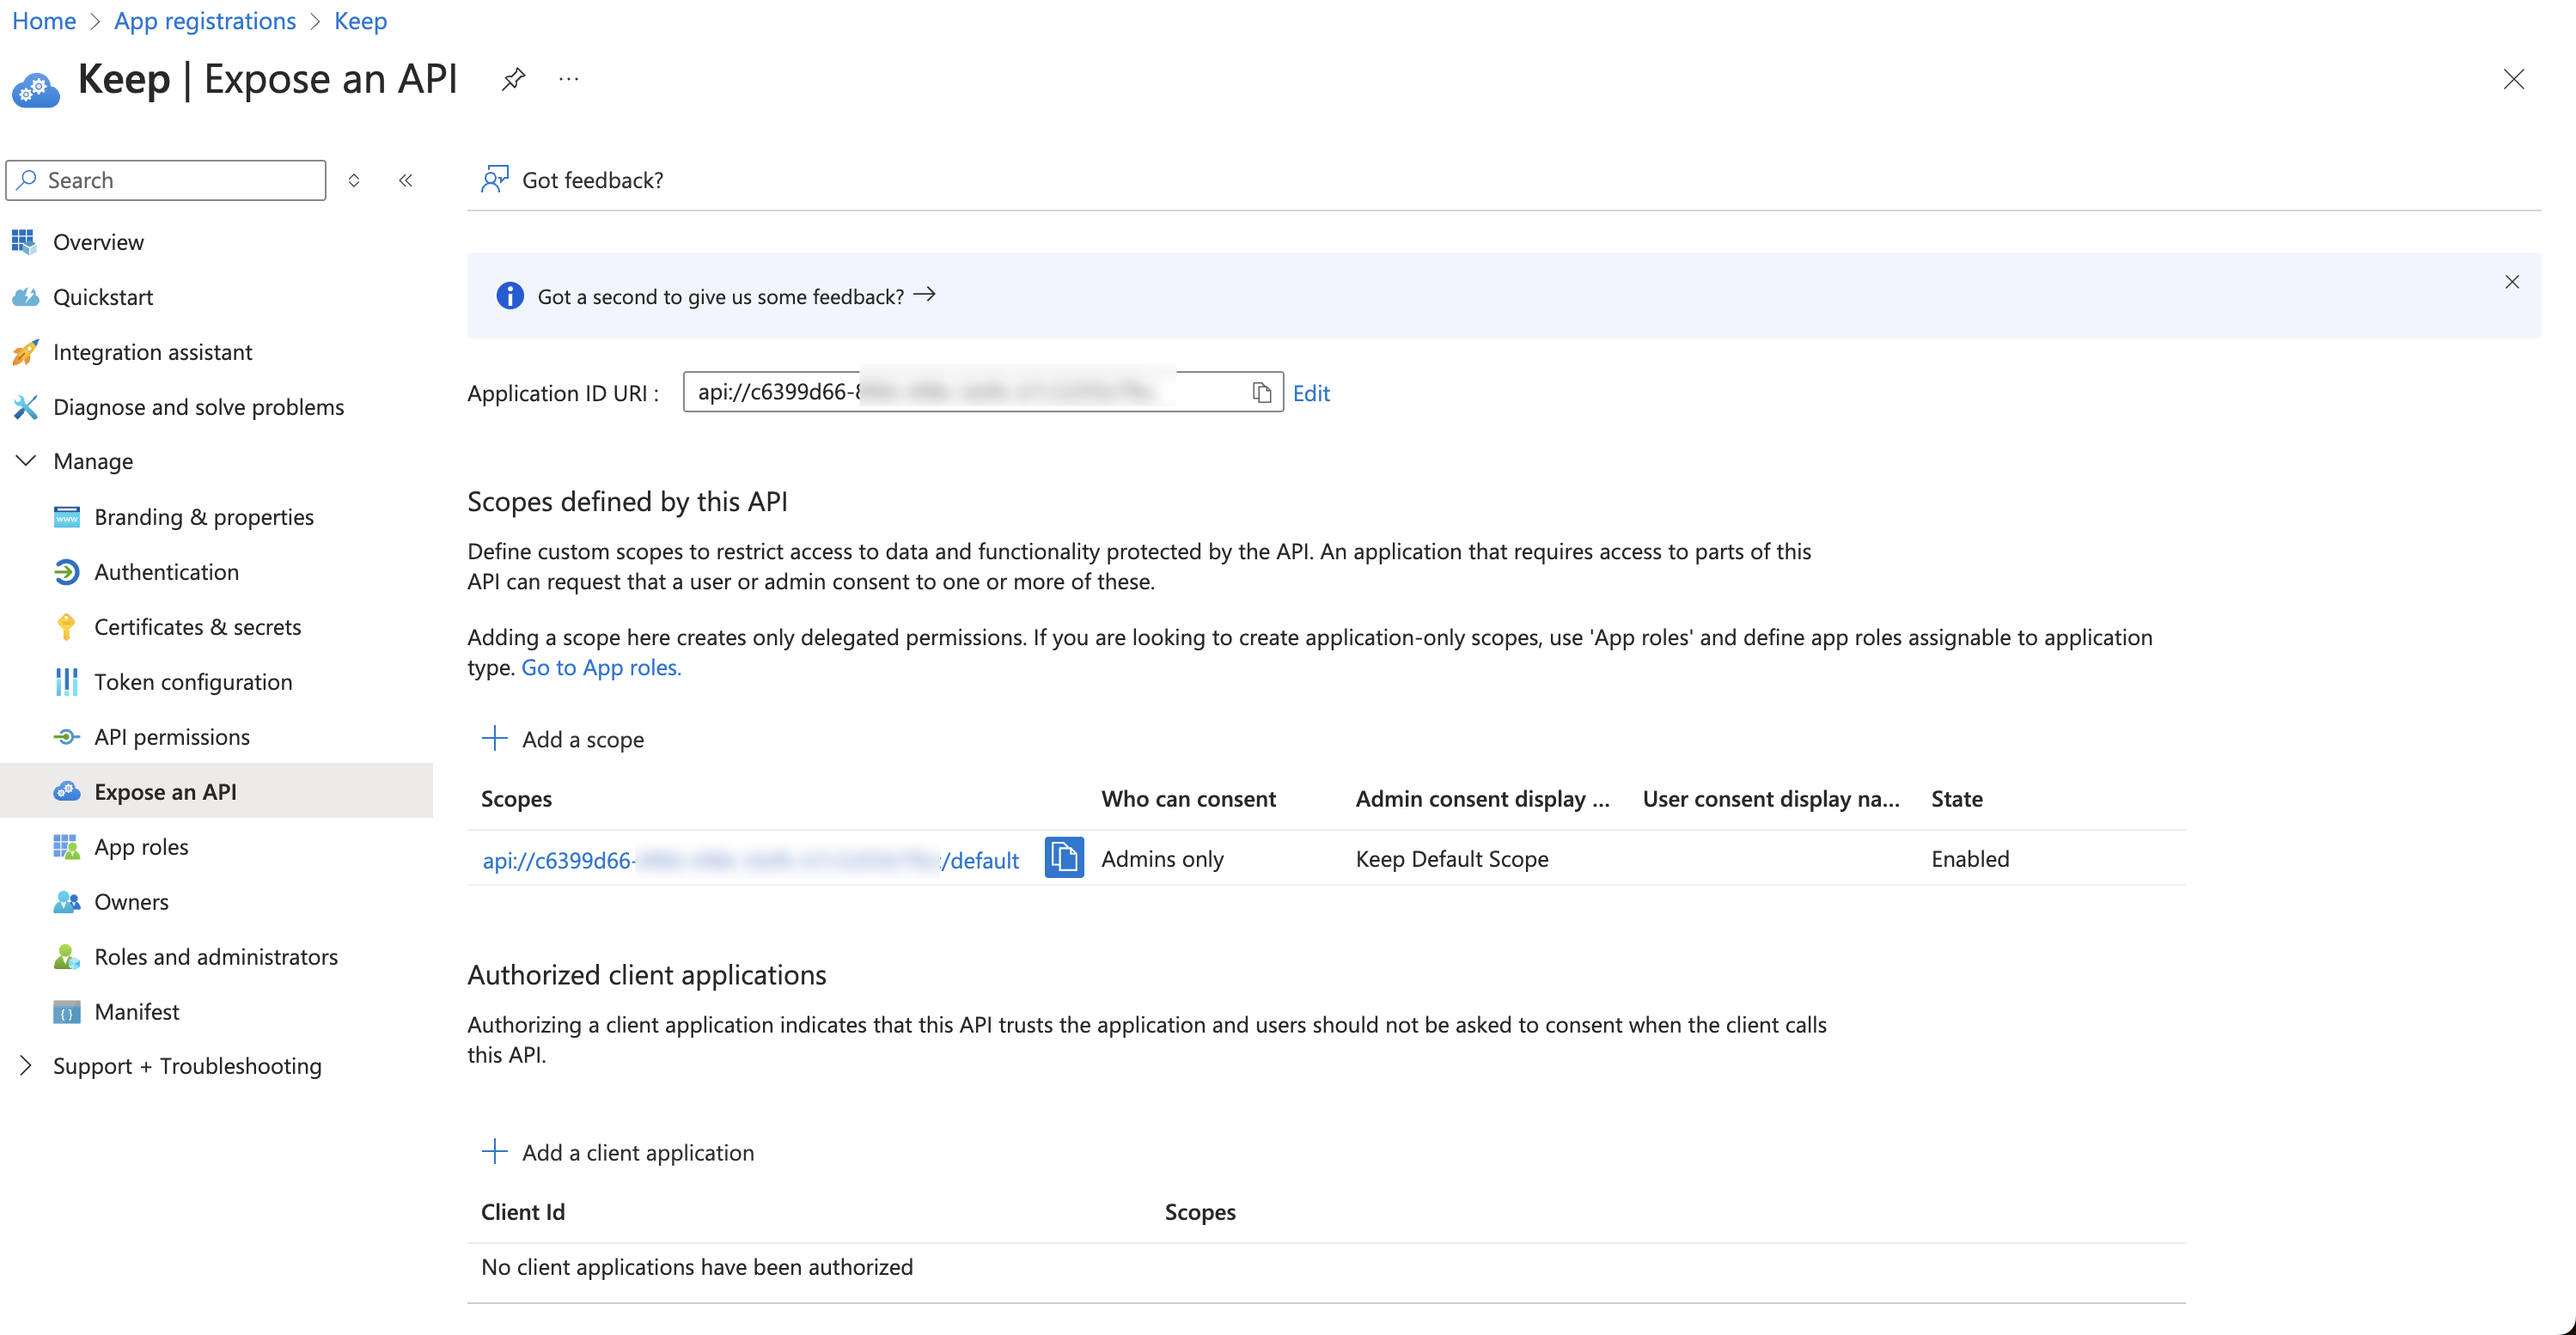Add a client application

click(618, 1151)
